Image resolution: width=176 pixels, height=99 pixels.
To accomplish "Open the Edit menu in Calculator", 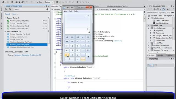I will (71, 11).
